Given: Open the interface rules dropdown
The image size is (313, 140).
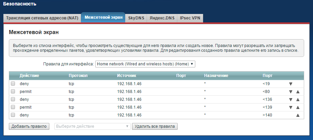Looking at the screenshot, I should (145, 64).
